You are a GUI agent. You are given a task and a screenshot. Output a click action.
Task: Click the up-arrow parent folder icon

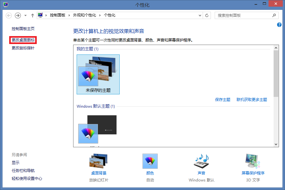tap(33, 16)
